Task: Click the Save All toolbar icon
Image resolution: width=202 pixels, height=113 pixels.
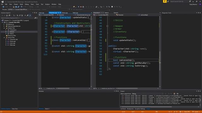Action: tap(18, 7)
